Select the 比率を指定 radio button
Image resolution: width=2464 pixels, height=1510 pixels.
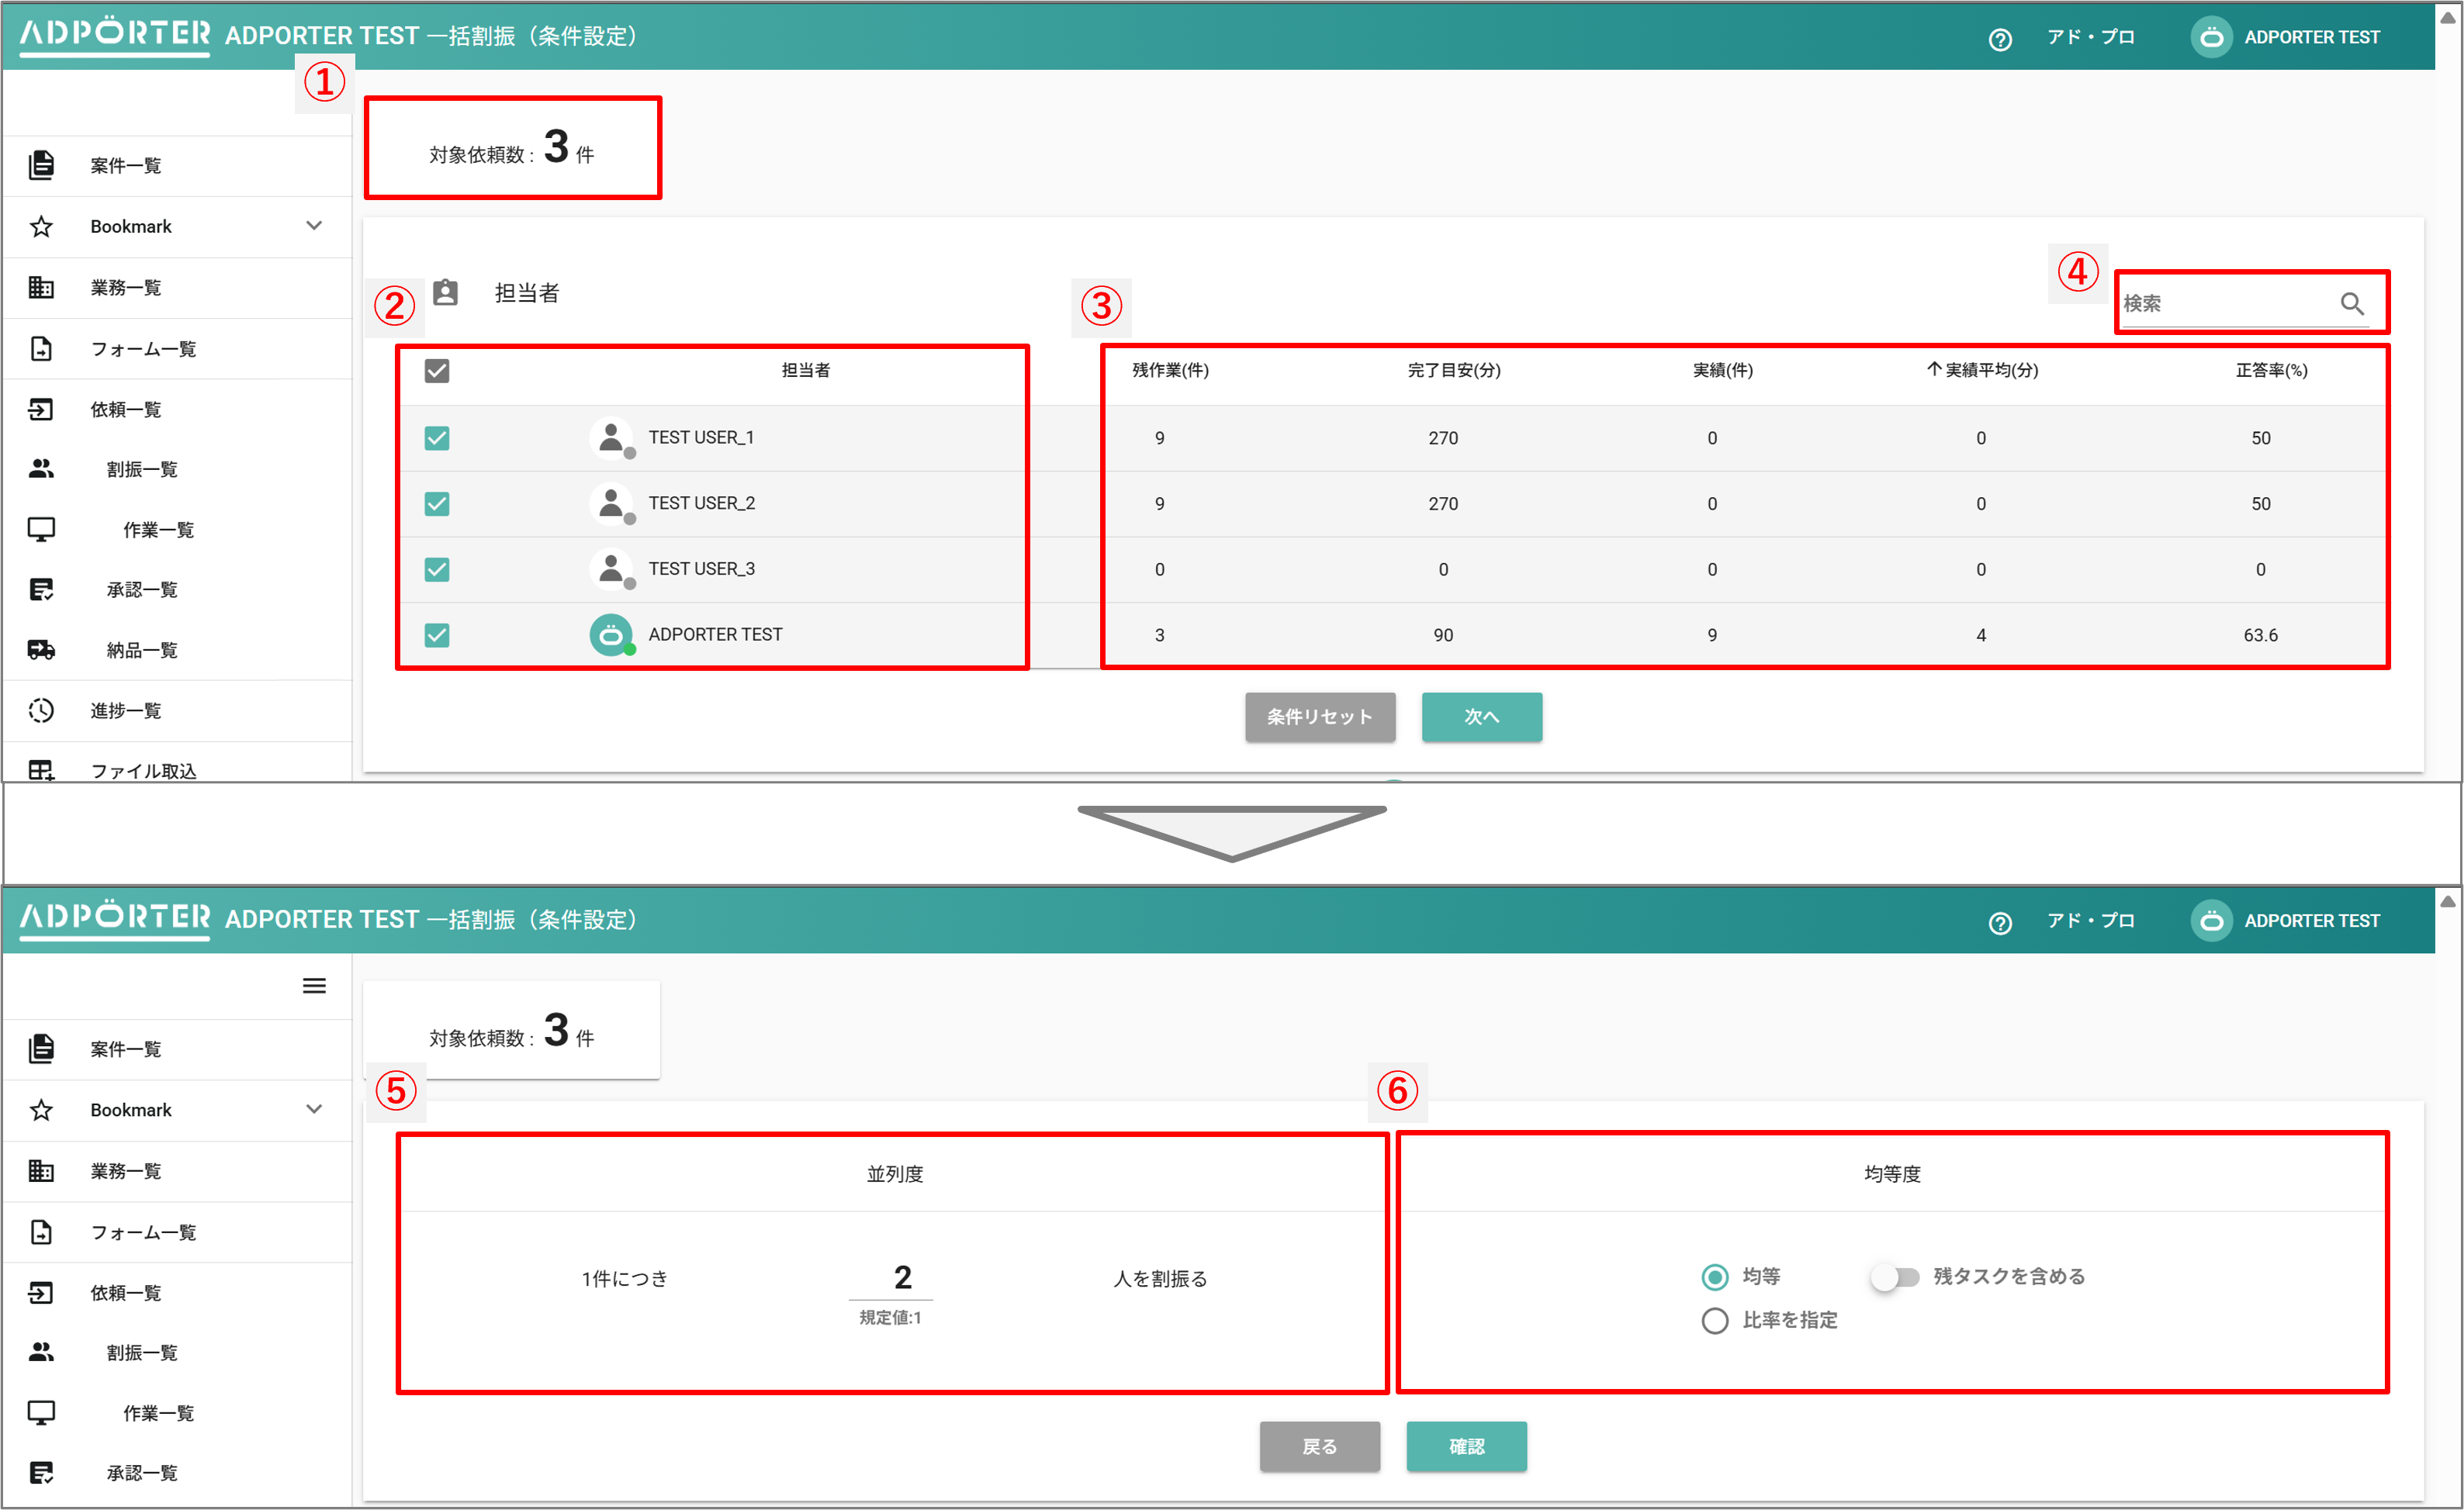point(1714,1320)
